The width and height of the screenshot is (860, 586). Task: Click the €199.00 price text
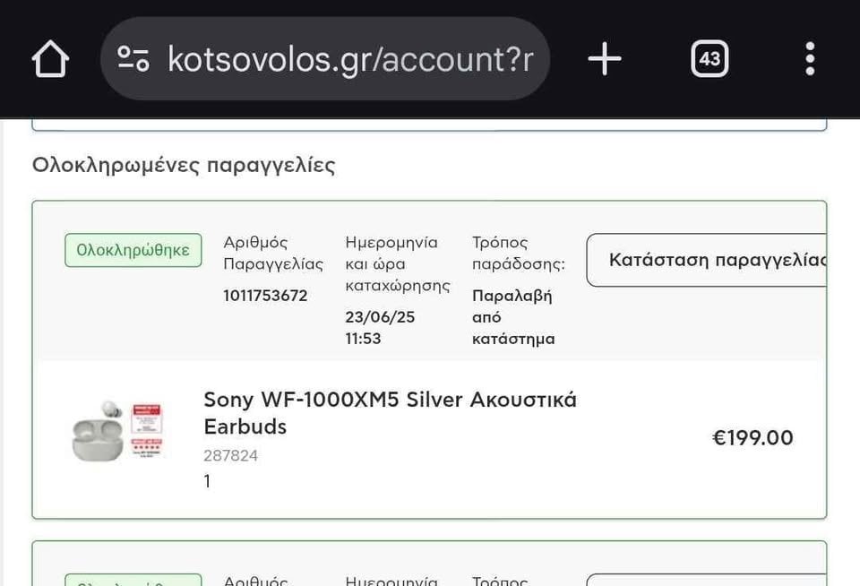752,438
